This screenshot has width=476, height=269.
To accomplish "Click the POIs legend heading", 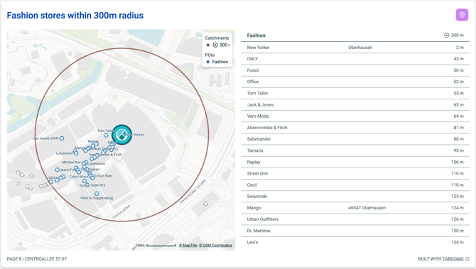I will click(x=210, y=55).
